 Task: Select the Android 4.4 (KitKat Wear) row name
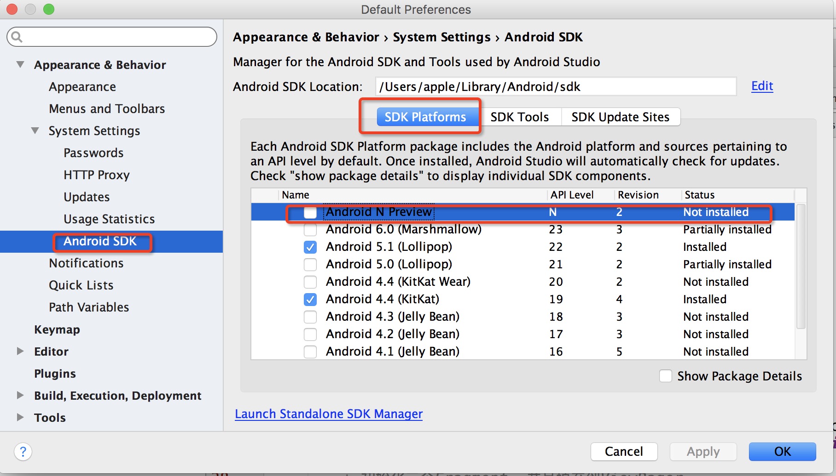click(x=398, y=282)
